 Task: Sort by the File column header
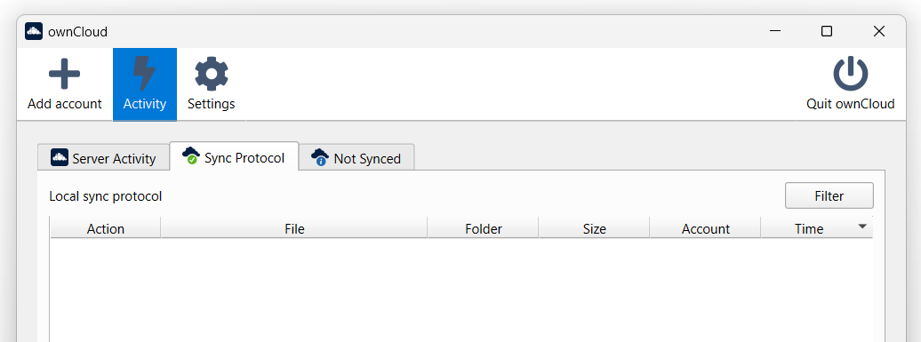pyautogui.click(x=294, y=228)
